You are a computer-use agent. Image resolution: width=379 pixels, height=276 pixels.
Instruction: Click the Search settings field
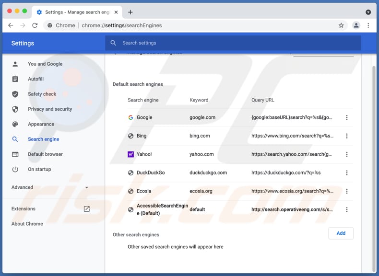233,43
